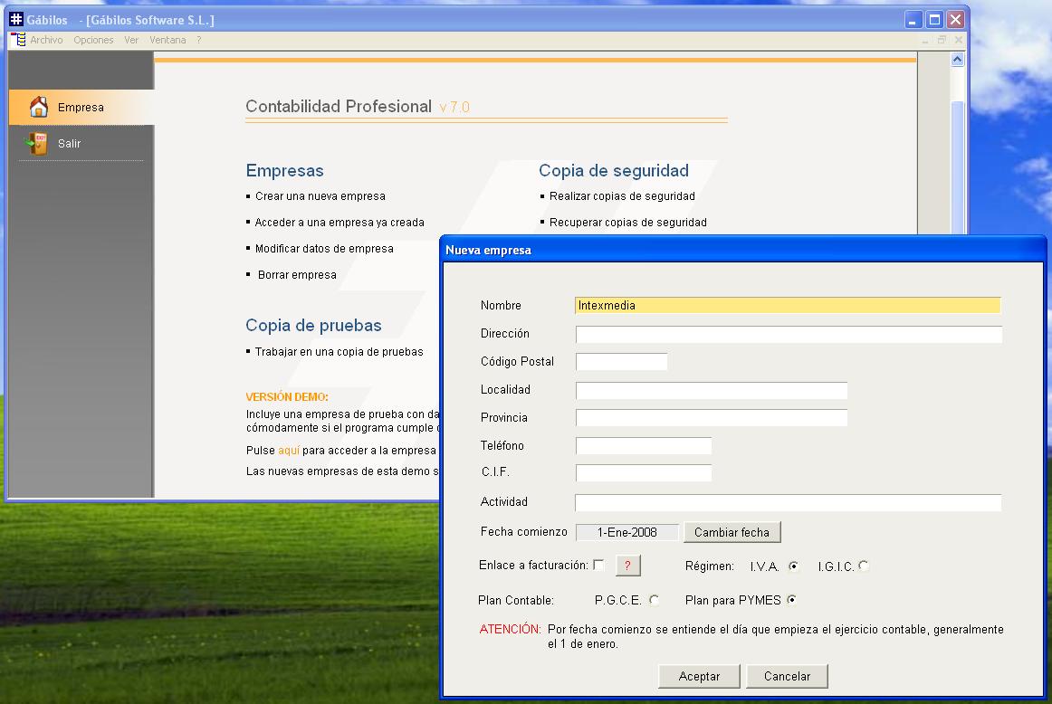Click the document icon left of Archivo menu
Image resolution: width=1052 pixels, height=704 pixels.
click(19, 40)
